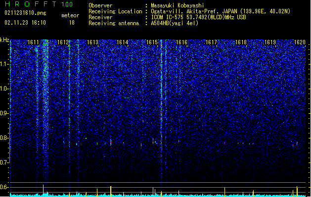Select the date stamp 02.11.23 16:10
The image size is (311, 197).
click(25, 23)
